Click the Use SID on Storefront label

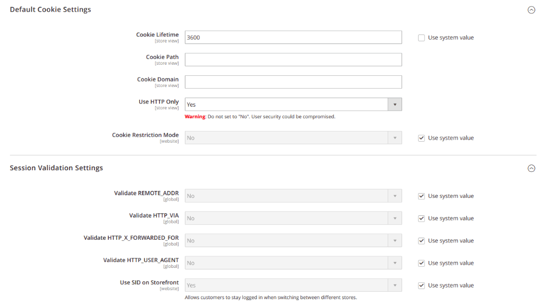pyautogui.click(x=149, y=282)
